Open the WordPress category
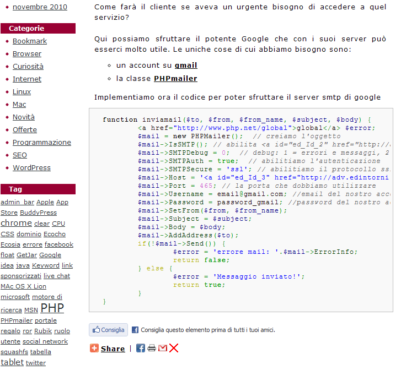 coord(31,168)
